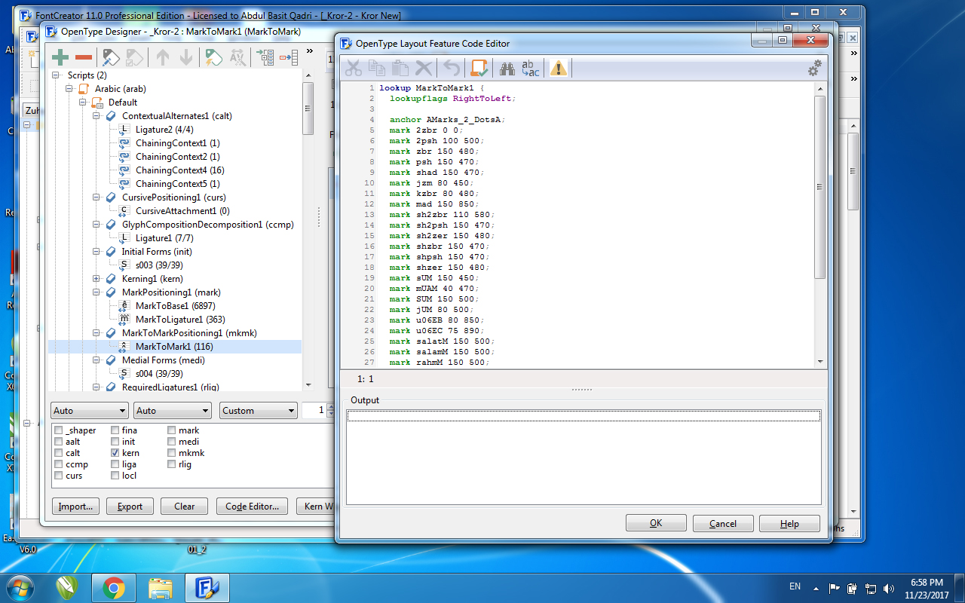Open Google Chrome from the taskbar
Screen dimensions: 965x603
(114, 587)
